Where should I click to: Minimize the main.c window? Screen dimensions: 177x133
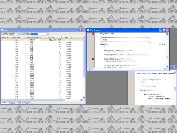click(161, 30)
